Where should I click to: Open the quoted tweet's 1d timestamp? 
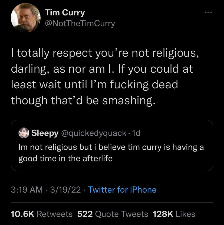point(136,133)
